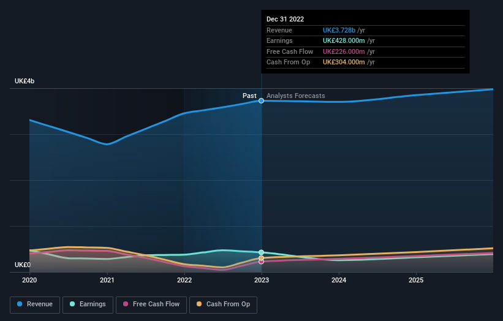Click the 'Earnings' row label in tooltip
The width and height of the screenshot is (503, 321).
pos(279,40)
